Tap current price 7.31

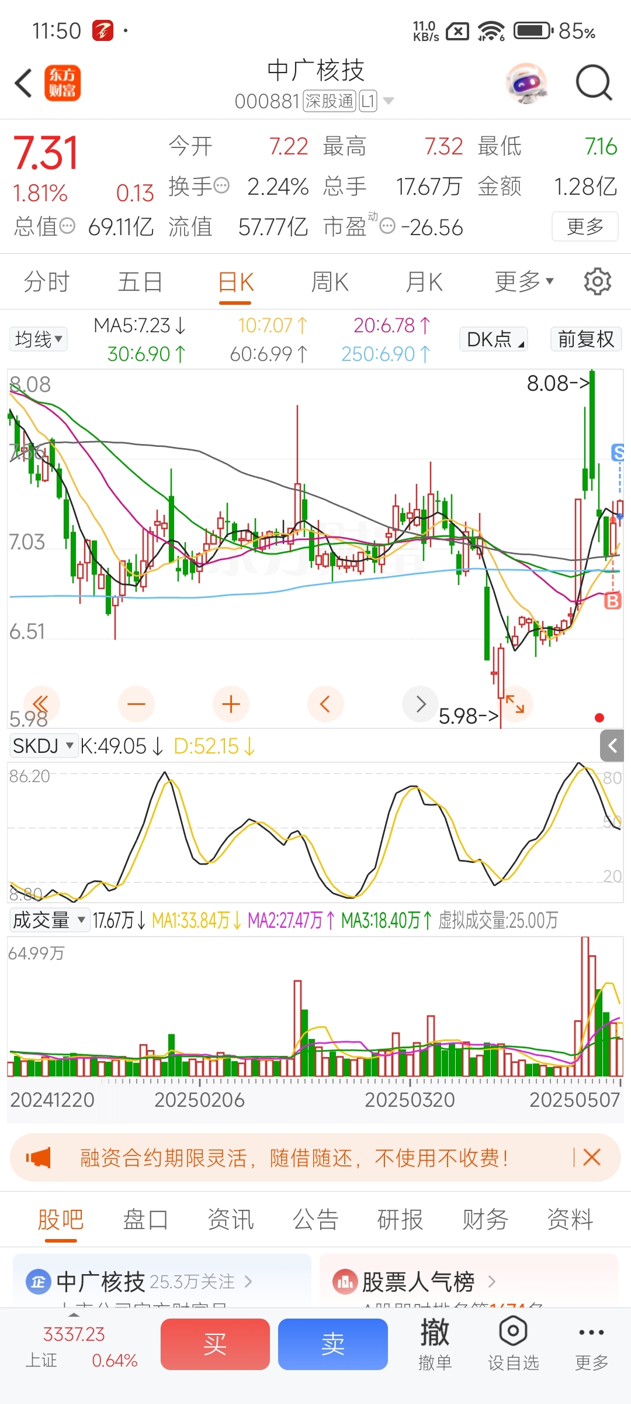[x=46, y=153]
